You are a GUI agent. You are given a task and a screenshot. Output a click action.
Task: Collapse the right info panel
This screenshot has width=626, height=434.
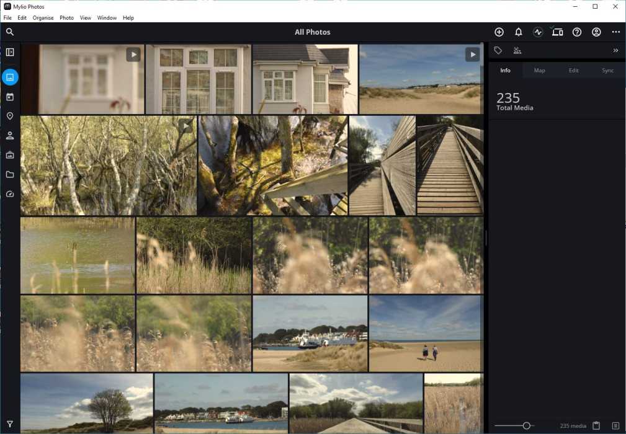point(615,51)
